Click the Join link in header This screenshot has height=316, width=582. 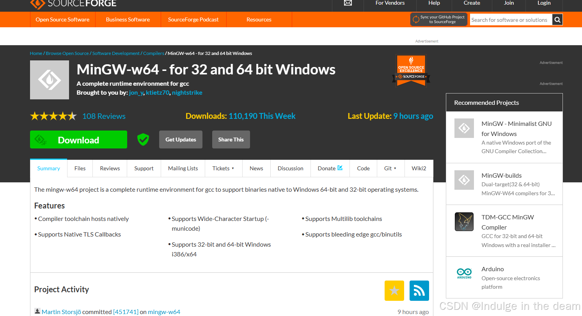pos(509,3)
